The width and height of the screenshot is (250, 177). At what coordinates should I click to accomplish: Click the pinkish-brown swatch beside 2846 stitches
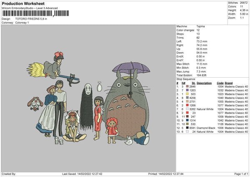(x=187, y=86)
